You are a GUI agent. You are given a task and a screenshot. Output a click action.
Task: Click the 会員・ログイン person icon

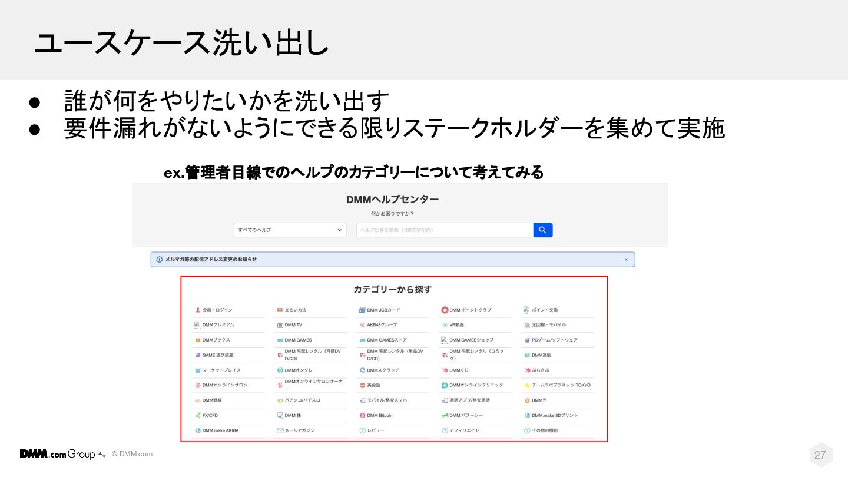pyautogui.click(x=198, y=310)
